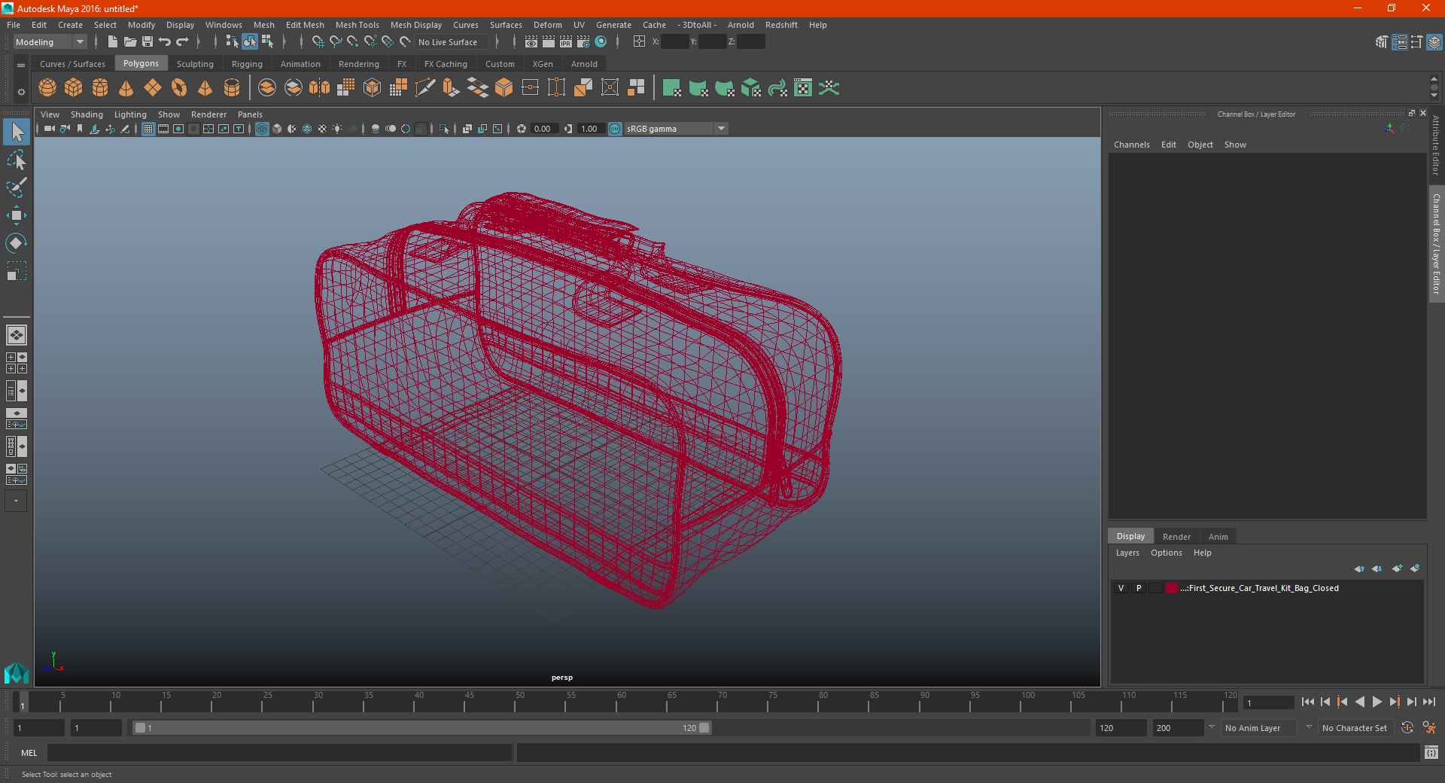Screen dimensions: 1445x783
Task: Open the animation preferences icon
Action: tap(1429, 727)
